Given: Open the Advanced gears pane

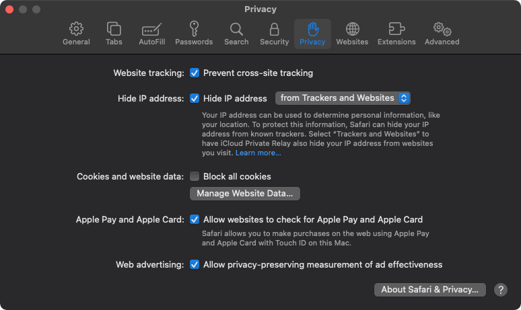Looking at the screenshot, I should click(442, 34).
